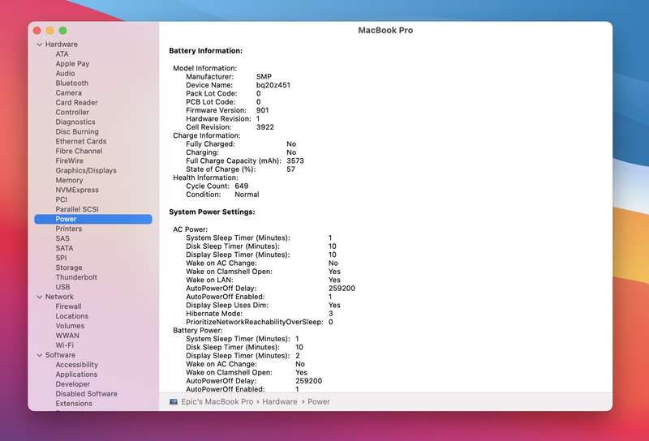
Task: Click the Manufacturer value SMP
Action: [264, 76]
